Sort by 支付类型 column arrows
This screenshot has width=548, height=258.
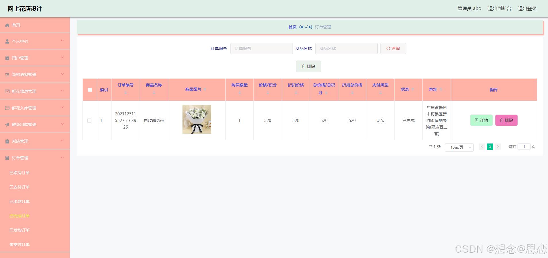click(x=380, y=93)
